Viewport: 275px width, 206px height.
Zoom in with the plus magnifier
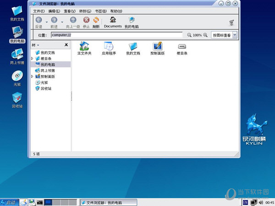[x=205, y=35]
